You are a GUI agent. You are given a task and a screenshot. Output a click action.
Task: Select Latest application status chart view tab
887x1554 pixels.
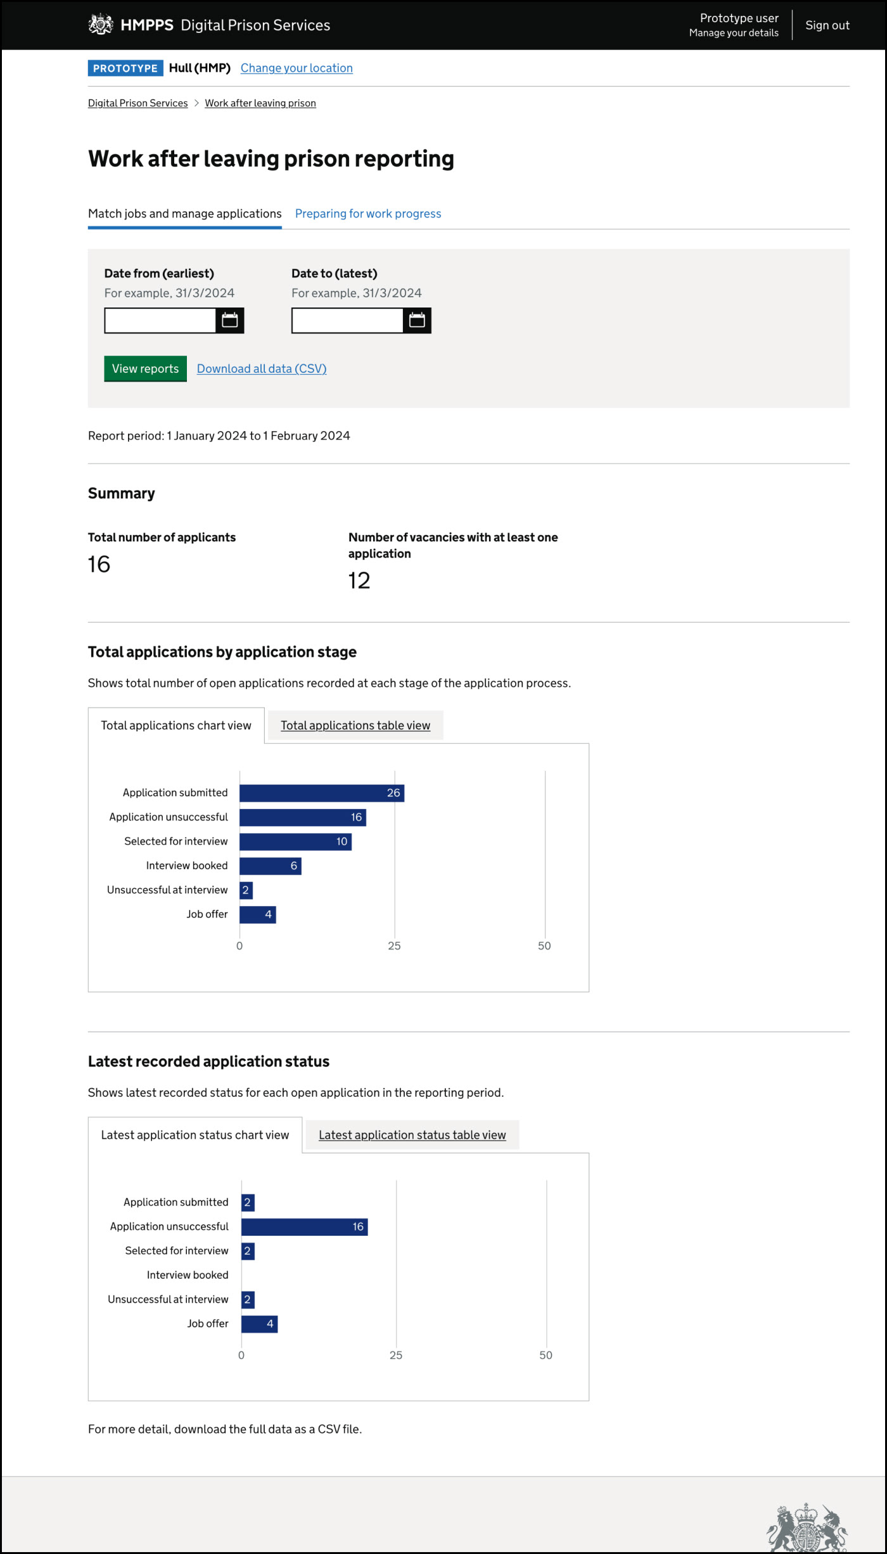195,1136
